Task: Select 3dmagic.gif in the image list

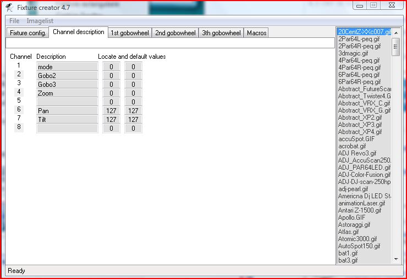Action: point(353,53)
